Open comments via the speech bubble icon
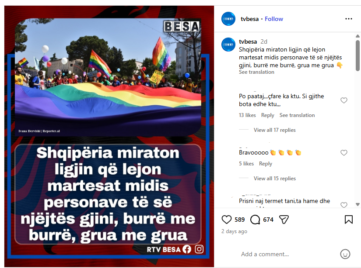This screenshot has width=361, height=268. pos(255,220)
